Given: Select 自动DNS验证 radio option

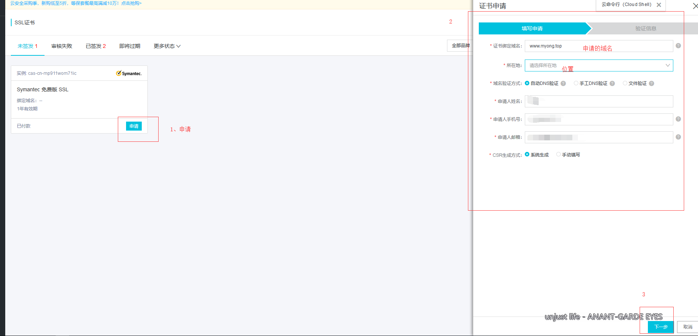Looking at the screenshot, I should pos(527,83).
